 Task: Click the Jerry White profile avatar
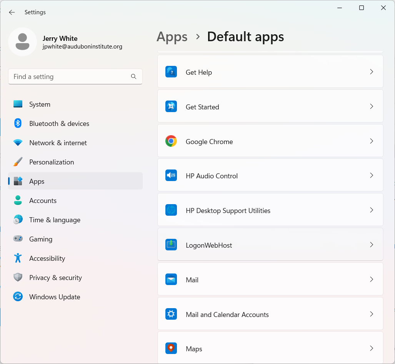[22, 42]
